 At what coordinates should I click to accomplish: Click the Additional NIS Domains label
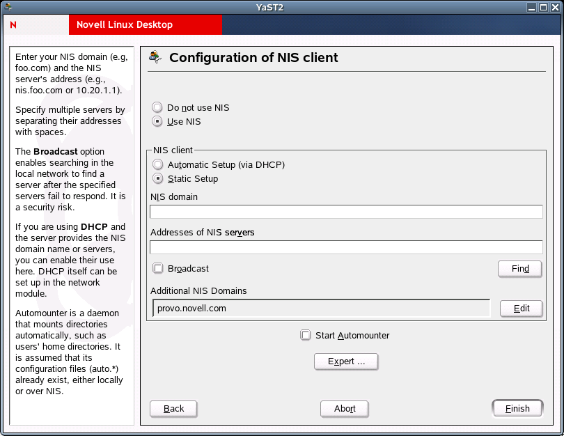(198, 290)
